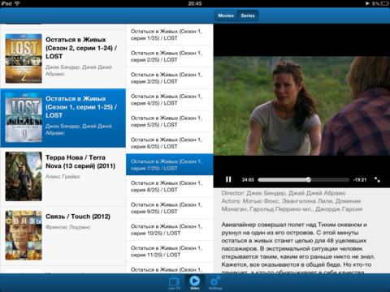
Task: Play episode 'серия 10/25' of LOST
Action: (x=170, y=230)
